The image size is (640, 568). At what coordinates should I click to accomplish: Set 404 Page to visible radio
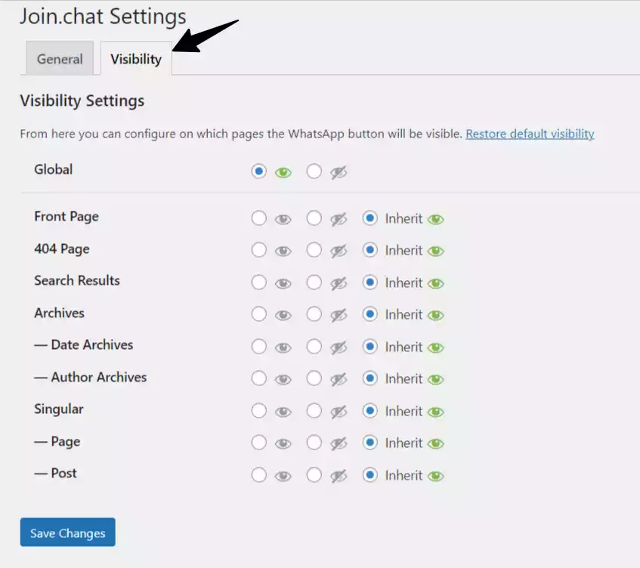pyautogui.click(x=258, y=250)
